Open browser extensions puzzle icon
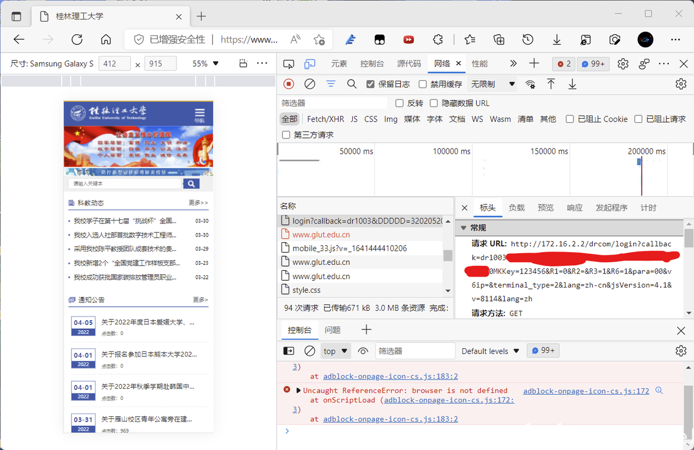 point(438,40)
